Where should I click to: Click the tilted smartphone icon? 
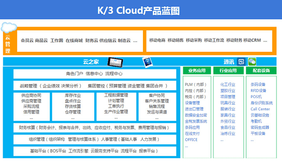click(x=147, y=62)
